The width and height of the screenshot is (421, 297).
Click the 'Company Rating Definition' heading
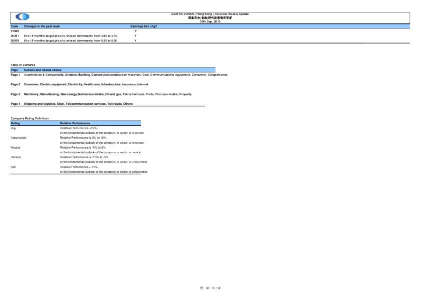pos(29,118)
